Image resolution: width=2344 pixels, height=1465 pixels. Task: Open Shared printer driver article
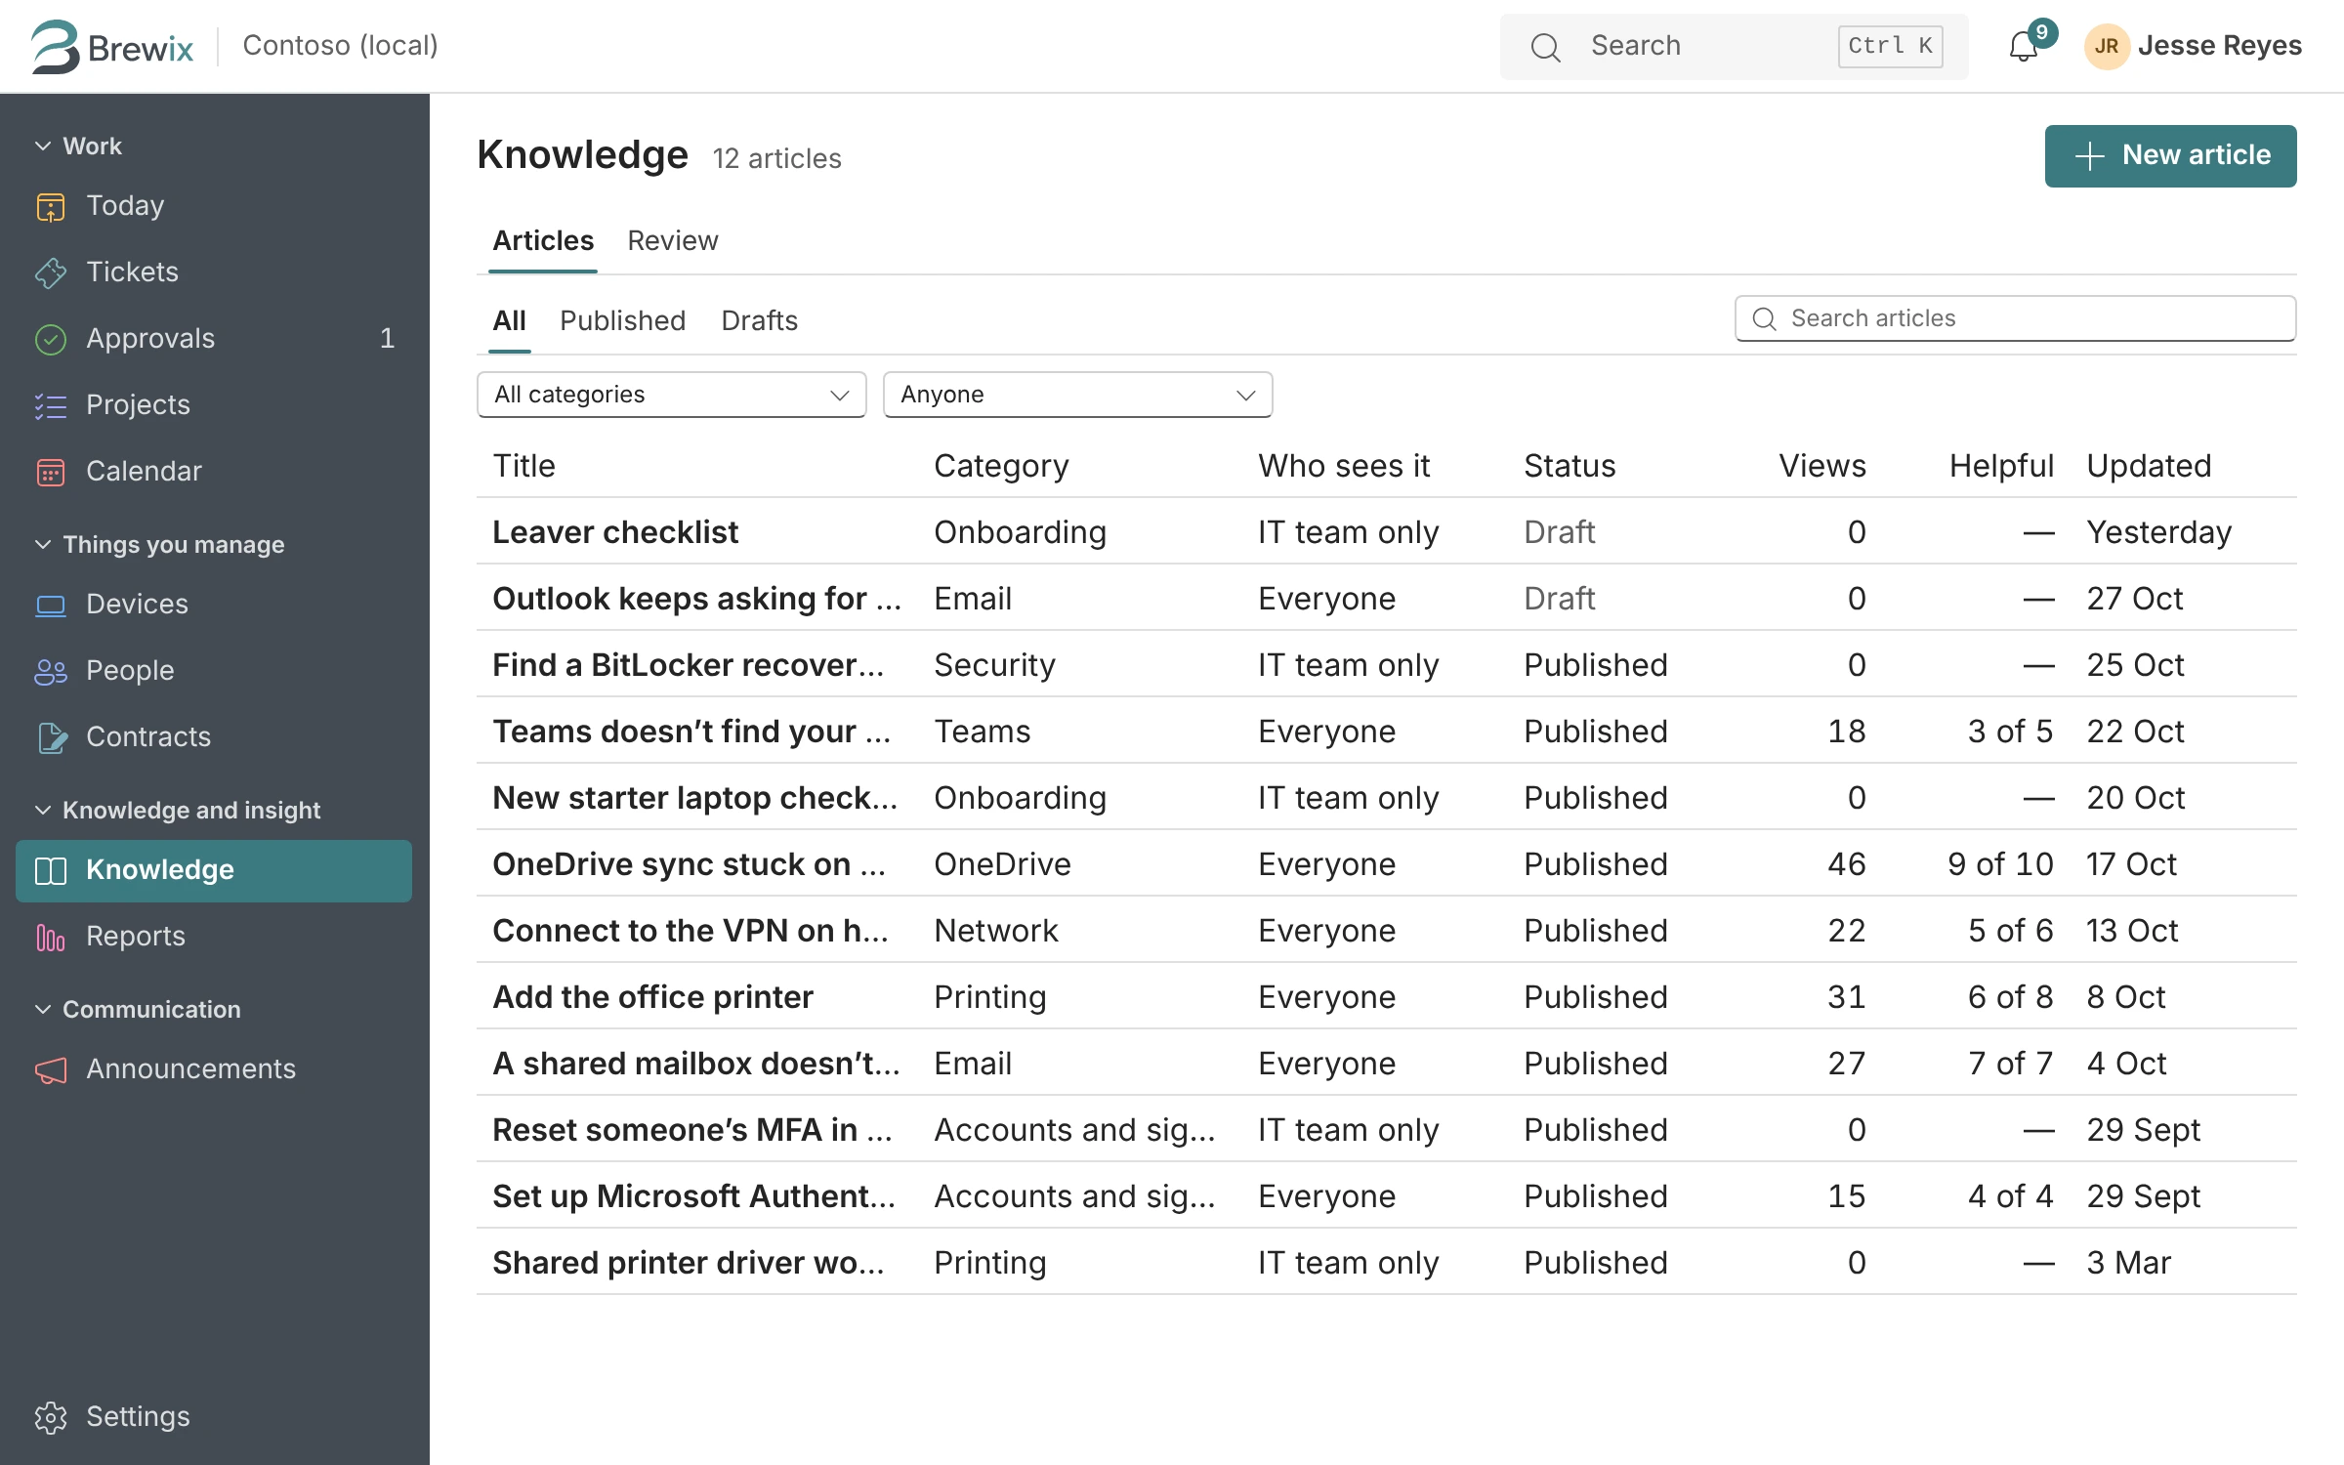pos(689,1262)
